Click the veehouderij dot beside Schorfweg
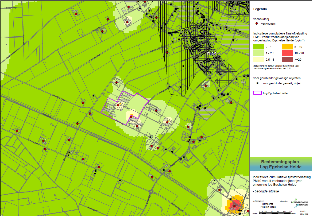Viewport: 313px width, 217px height. click(76, 14)
